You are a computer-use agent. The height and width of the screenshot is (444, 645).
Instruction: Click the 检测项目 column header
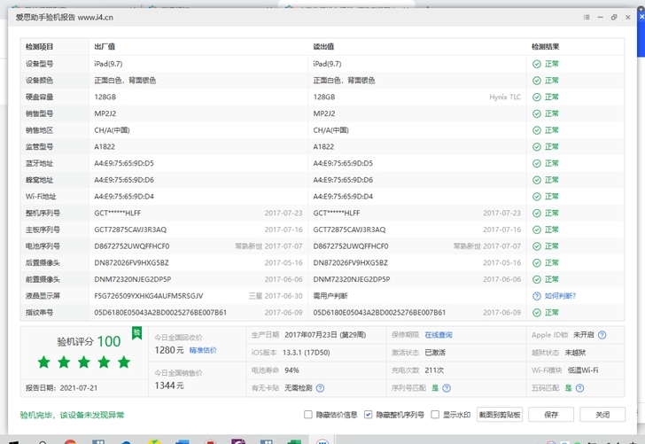pyautogui.click(x=40, y=46)
